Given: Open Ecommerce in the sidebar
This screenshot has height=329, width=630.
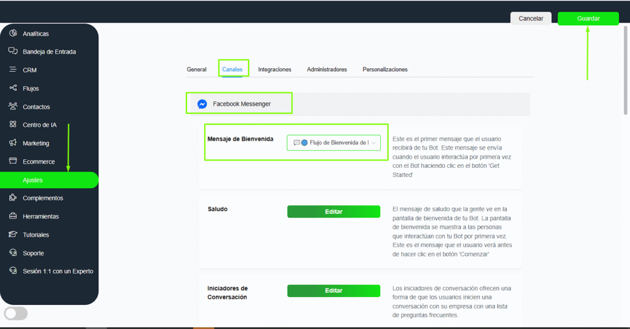Looking at the screenshot, I should [39, 162].
